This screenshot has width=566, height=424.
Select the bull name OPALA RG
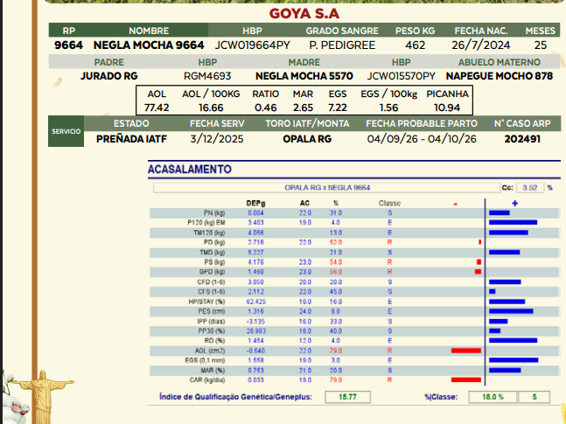coord(307,139)
